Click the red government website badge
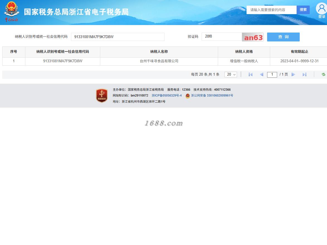The width and height of the screenshot is (327, 245). point(102,96)
